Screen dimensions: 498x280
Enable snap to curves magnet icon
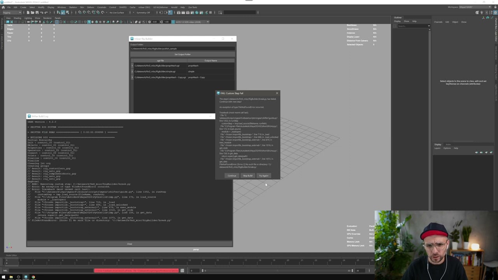(x=84, y=12)
